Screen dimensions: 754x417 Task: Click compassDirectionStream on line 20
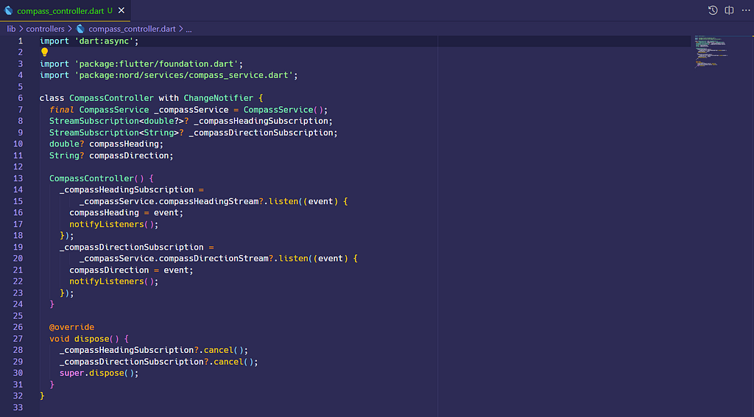[x=214, y=259]
